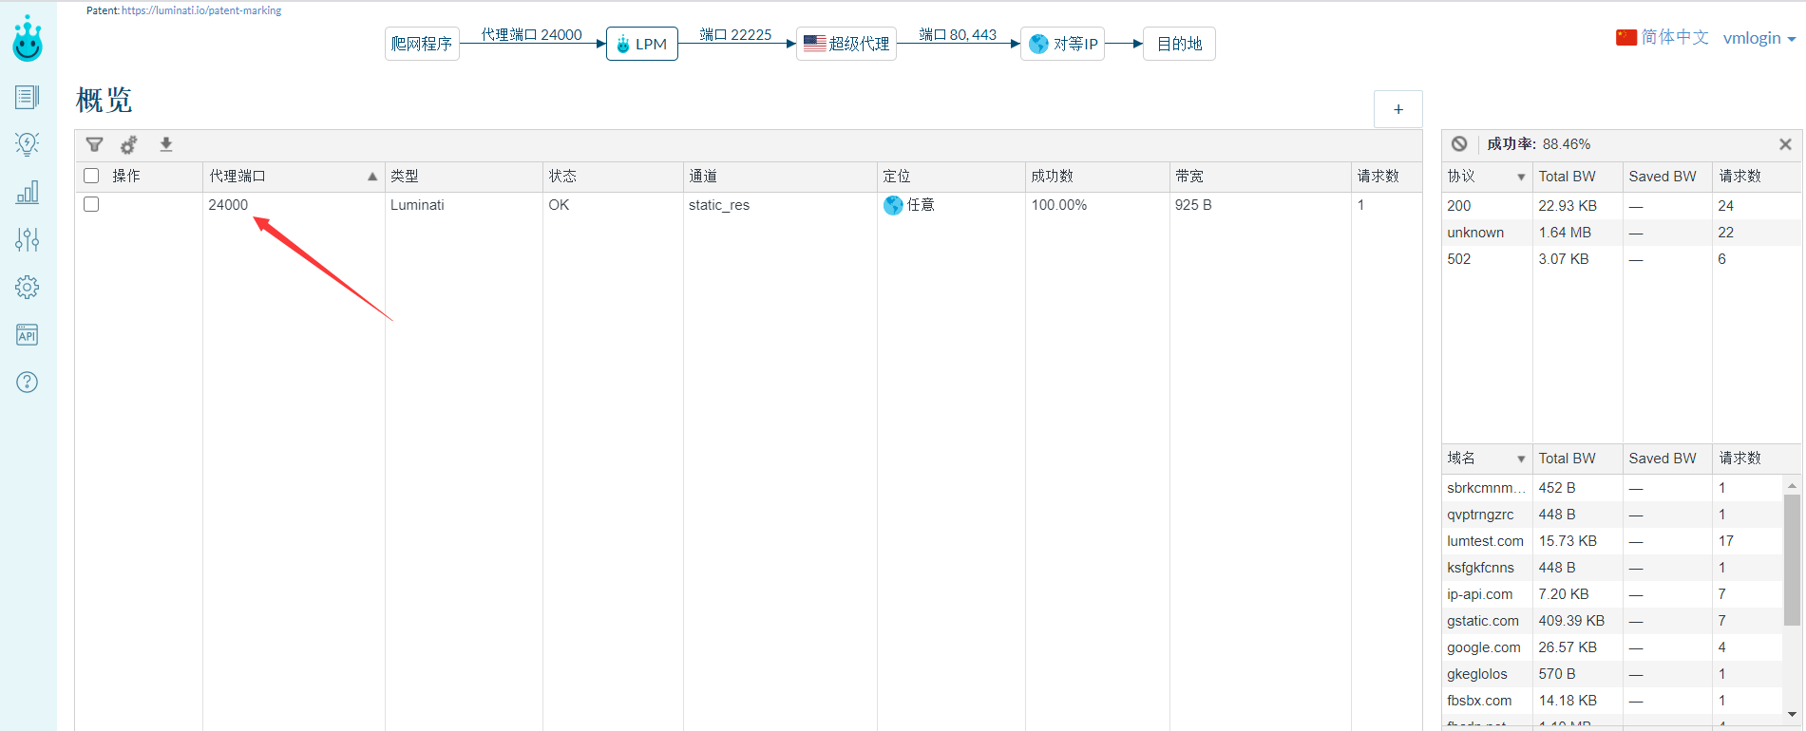Open the lightbulb how-to icon in sidebar
This screenshot has width=1806, height=731.
pos(28,144)
